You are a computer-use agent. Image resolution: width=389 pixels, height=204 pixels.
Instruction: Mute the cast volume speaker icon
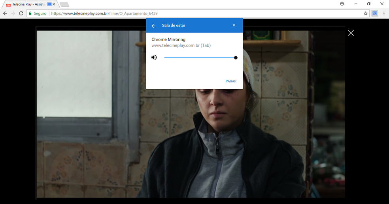point(154,58)
